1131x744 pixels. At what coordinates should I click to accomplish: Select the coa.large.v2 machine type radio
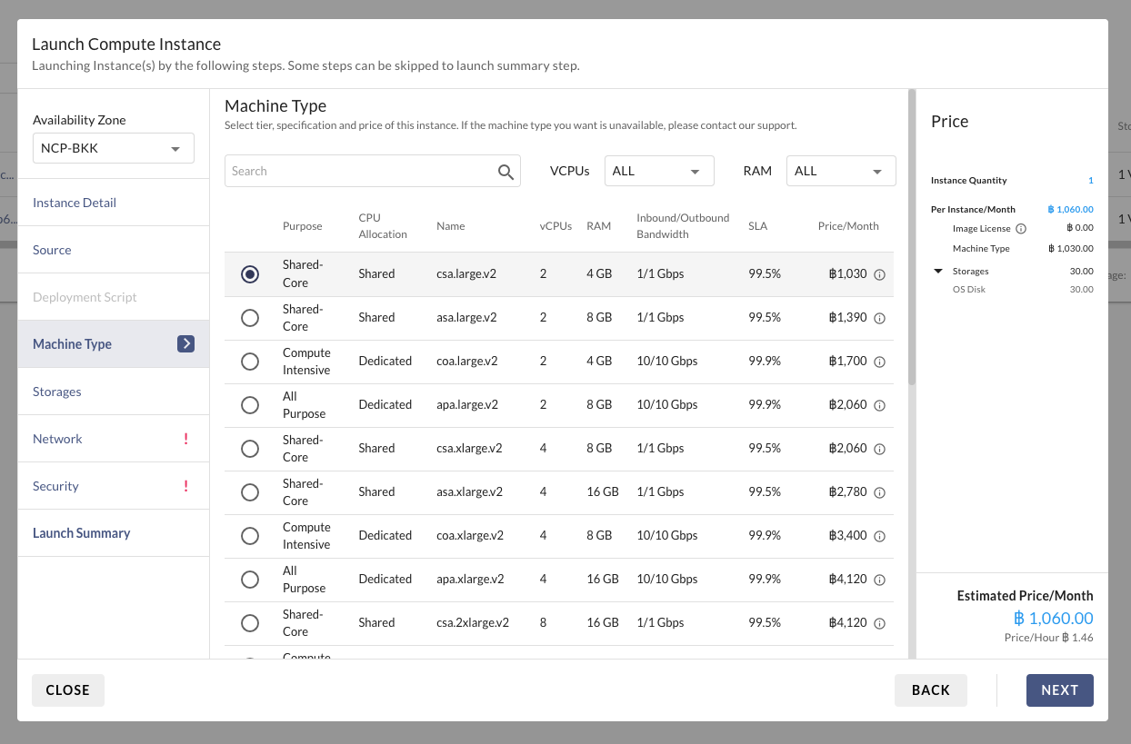(250, 362)
